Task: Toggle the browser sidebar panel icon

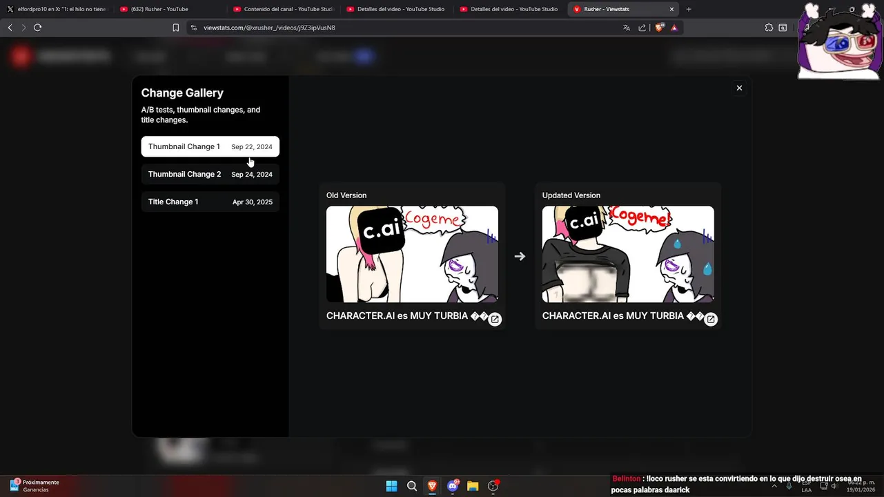Action: (783, 28)
